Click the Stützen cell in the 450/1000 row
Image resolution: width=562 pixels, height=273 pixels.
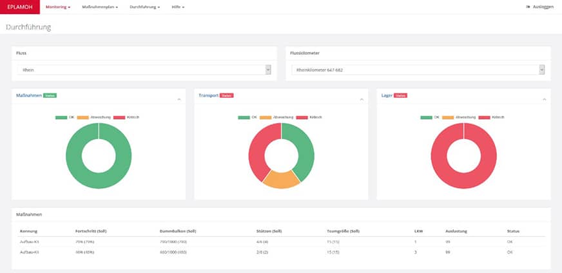click(262, 252)
